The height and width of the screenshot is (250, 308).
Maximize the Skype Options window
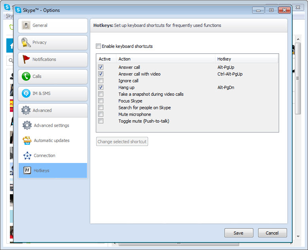coord(271,10)
